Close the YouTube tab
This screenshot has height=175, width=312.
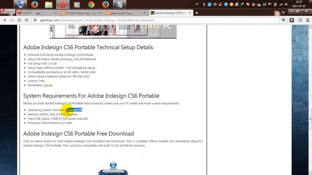pos(56,13)
